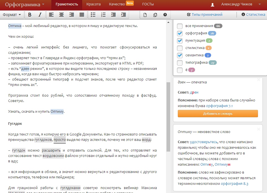267x193 pixels.
Task: Click the highlighted word 'гуглдок' in the list
Action: [19, 150]
